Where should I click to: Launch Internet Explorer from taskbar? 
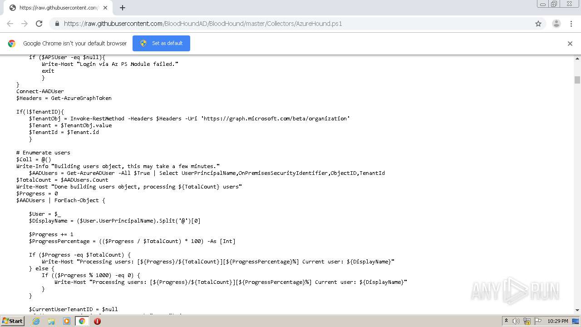pyautogui.click(x=36, y=321)
